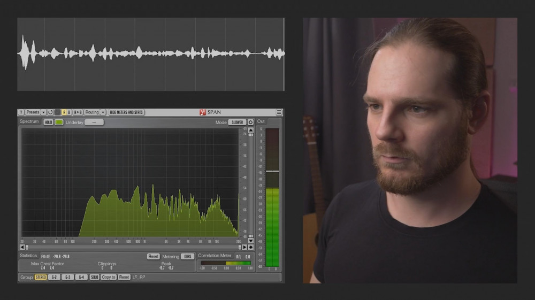The image size is (535, 300).
Task: Click the diamond zoom reset icon
Action: tap(250, 247)
